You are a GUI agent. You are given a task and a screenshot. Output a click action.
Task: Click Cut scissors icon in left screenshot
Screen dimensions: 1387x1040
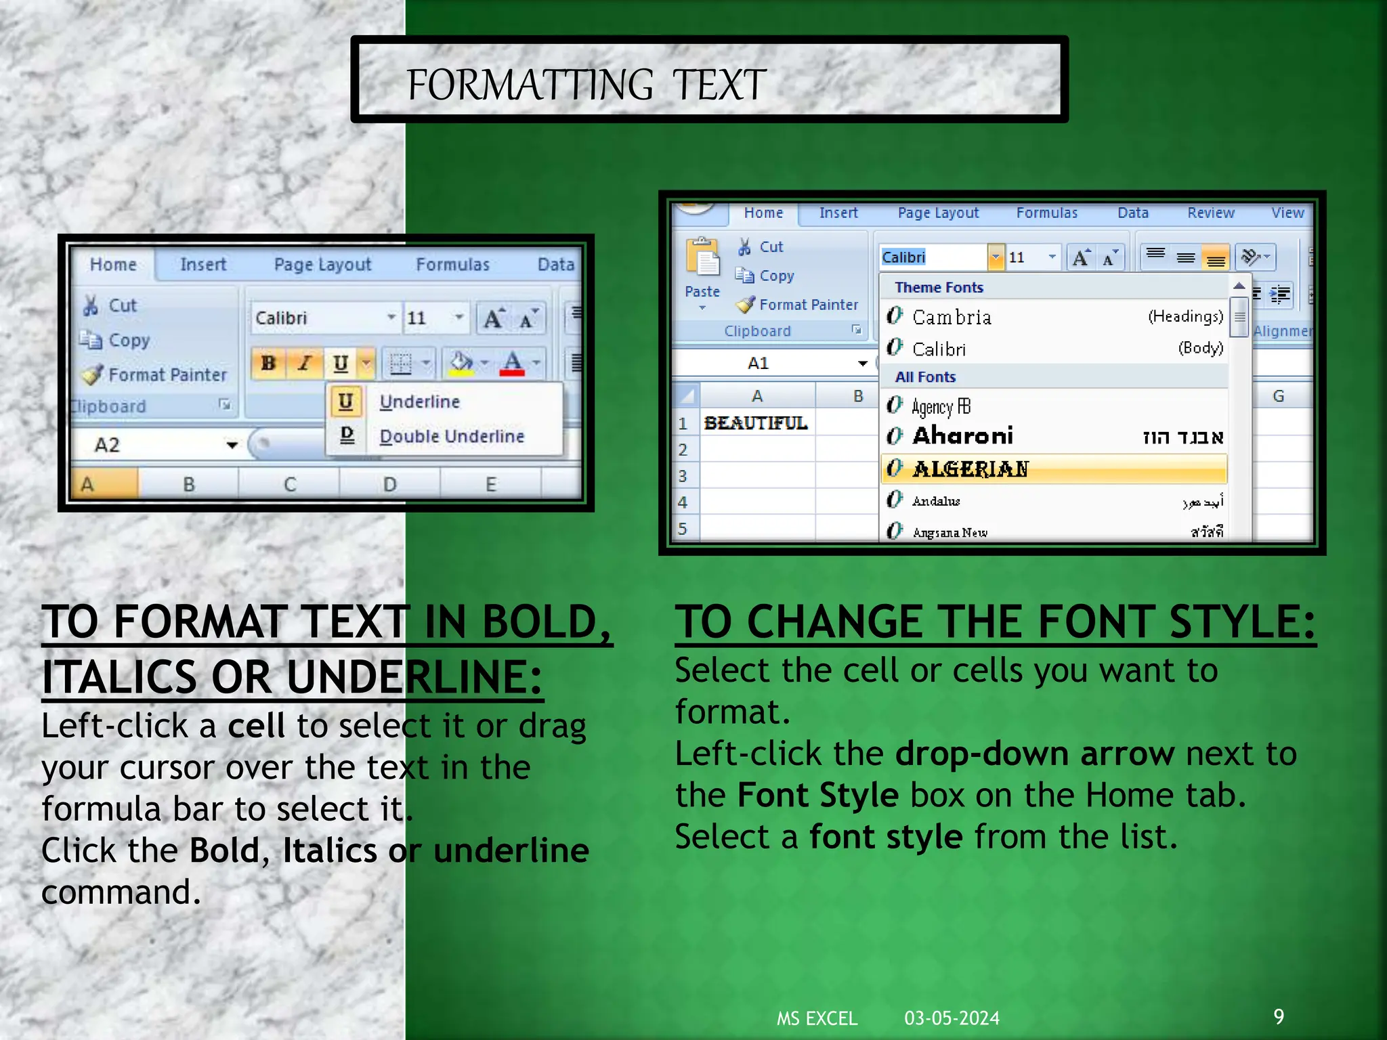[91, 305]
